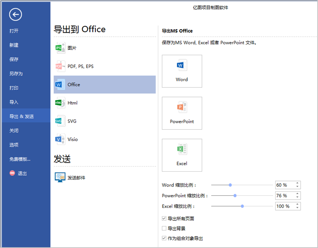318x248 pixels.
Task: Export to PowerPoint via the PowerPoint tile
Action: 182,113
